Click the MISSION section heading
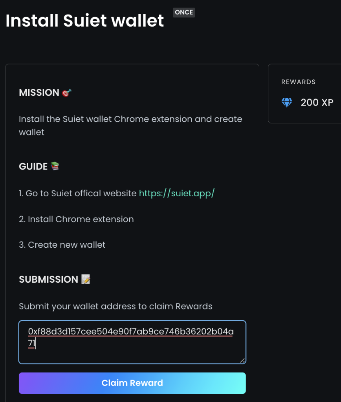The image size is (341, 402). pyautogui.click(x=39, y=93)
